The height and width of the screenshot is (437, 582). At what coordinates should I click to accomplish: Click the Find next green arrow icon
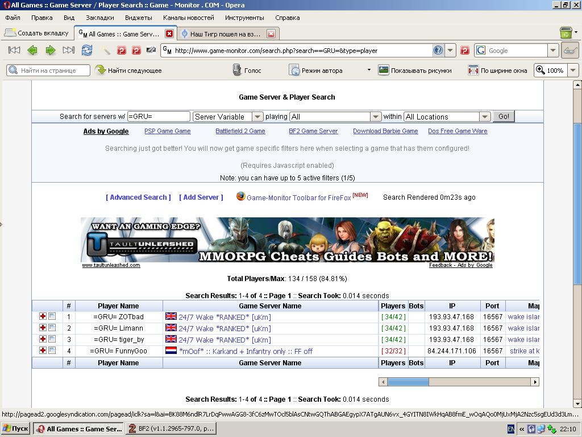100,70
